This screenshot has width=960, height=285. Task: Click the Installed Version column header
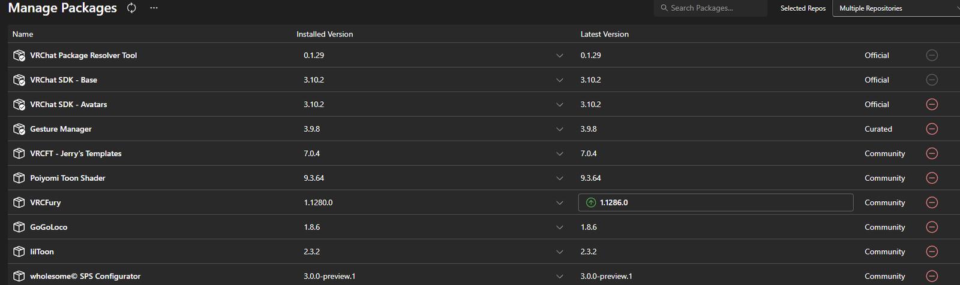click(325, 34)
